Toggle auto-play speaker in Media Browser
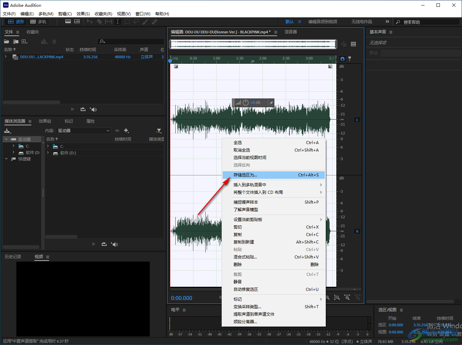 coord(114,244)
